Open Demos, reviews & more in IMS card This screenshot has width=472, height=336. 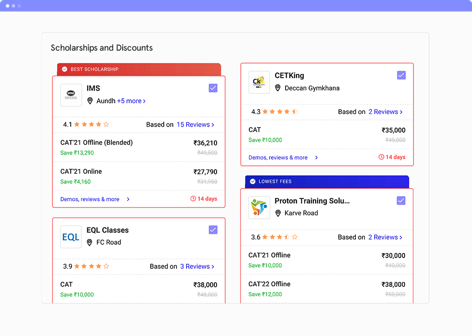90,199
